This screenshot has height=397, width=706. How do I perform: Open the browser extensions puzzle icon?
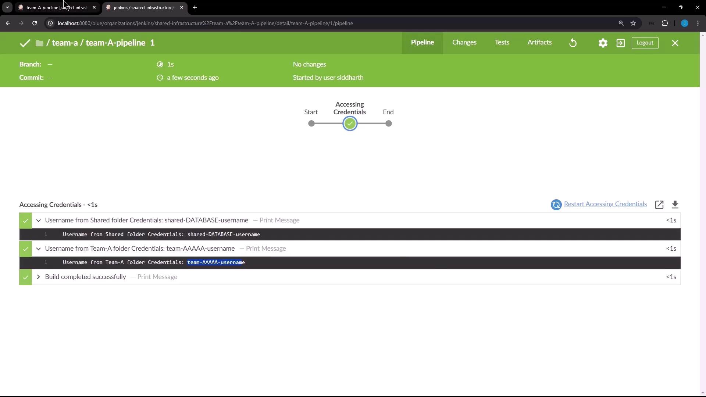(665, 23)
